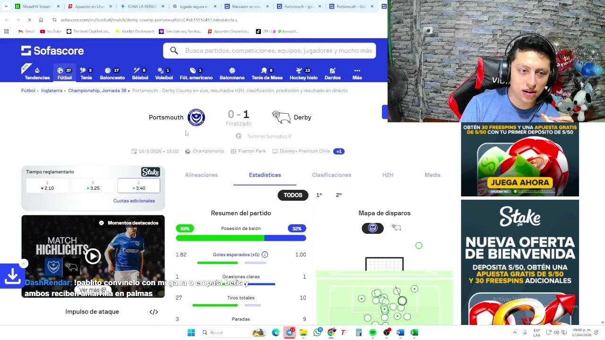This screenshot has width=605, height=340.
Task: Switch to the H2H tab
Action: 388,175
